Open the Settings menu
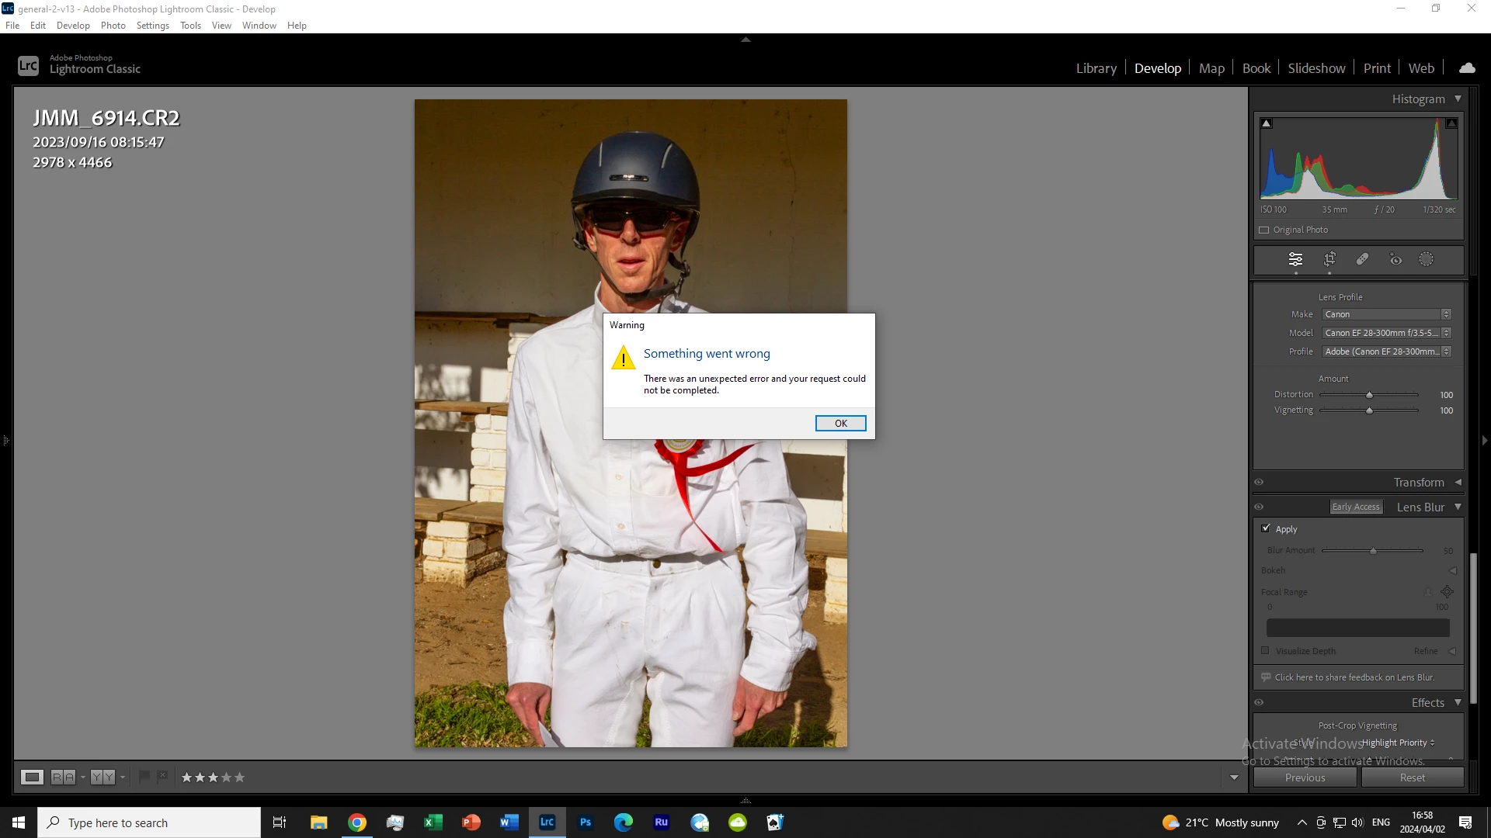The width and height of the screenshot is (1491, 838). [x=152, y=26]
